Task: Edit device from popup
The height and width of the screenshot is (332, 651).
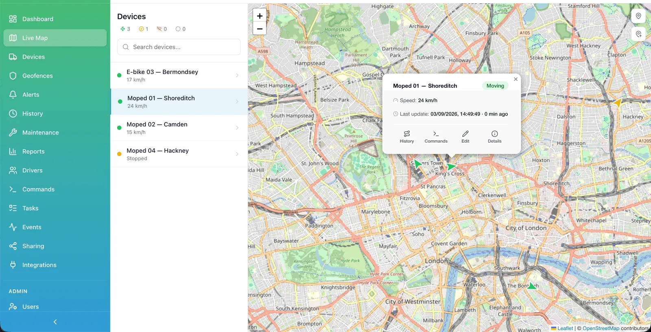Action: (x=465, y=137)
